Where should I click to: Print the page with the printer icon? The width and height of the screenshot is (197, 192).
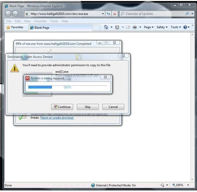(135, 27)
